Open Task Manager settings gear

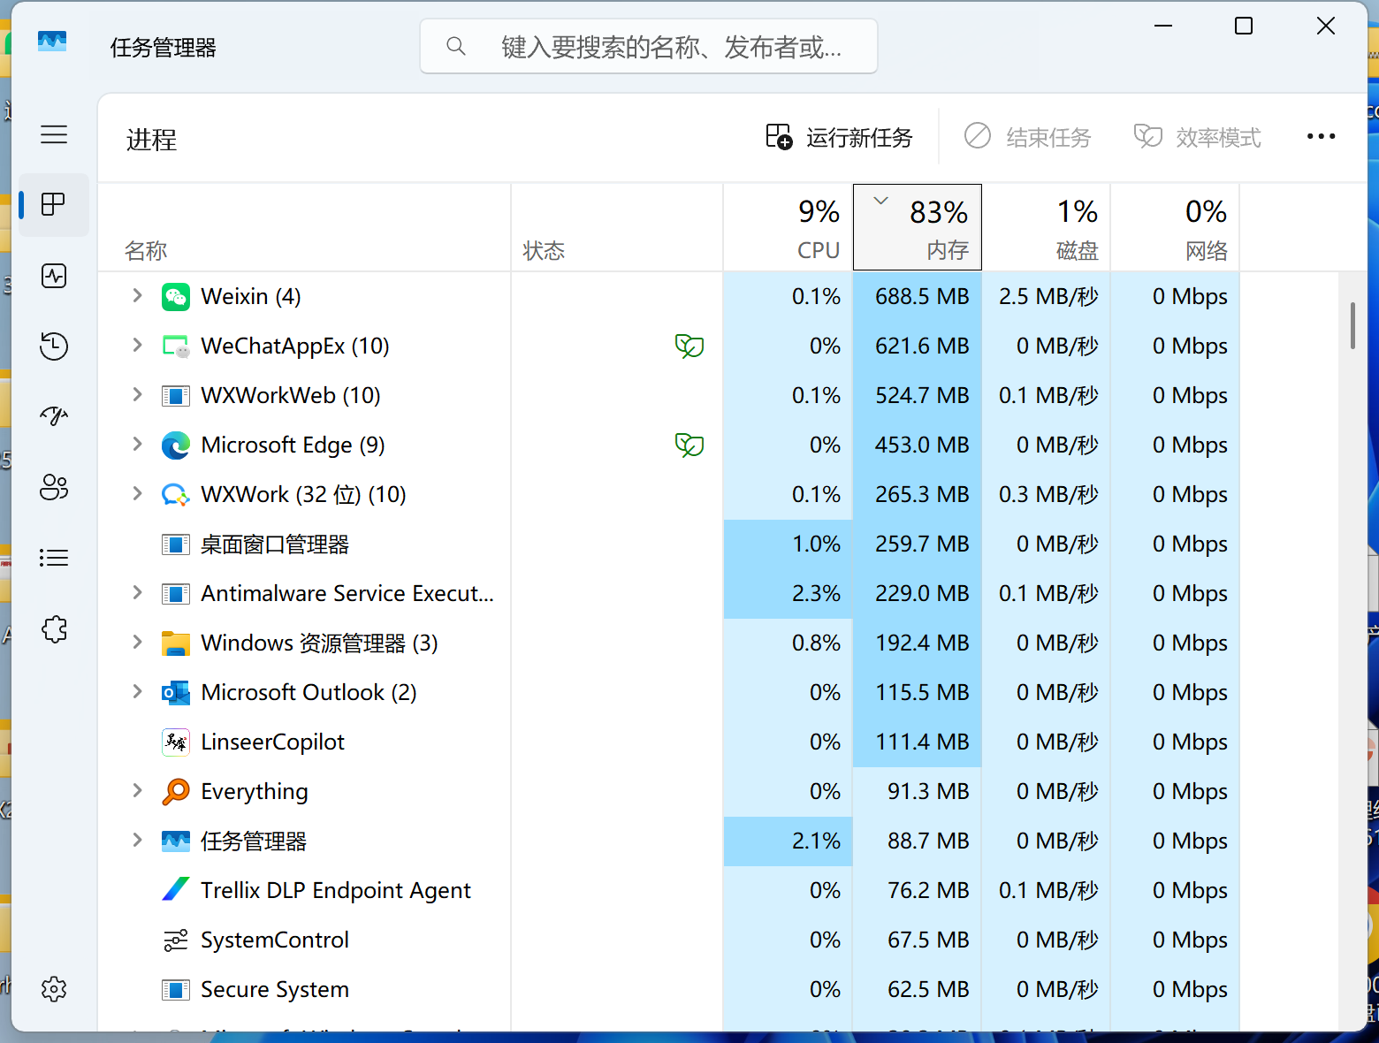point(54,989)
